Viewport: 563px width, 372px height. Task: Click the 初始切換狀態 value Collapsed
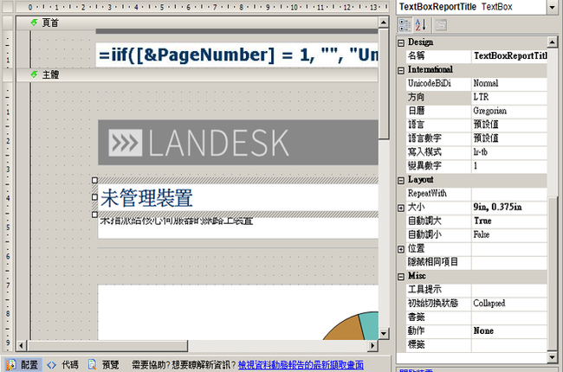pos(509,304)
